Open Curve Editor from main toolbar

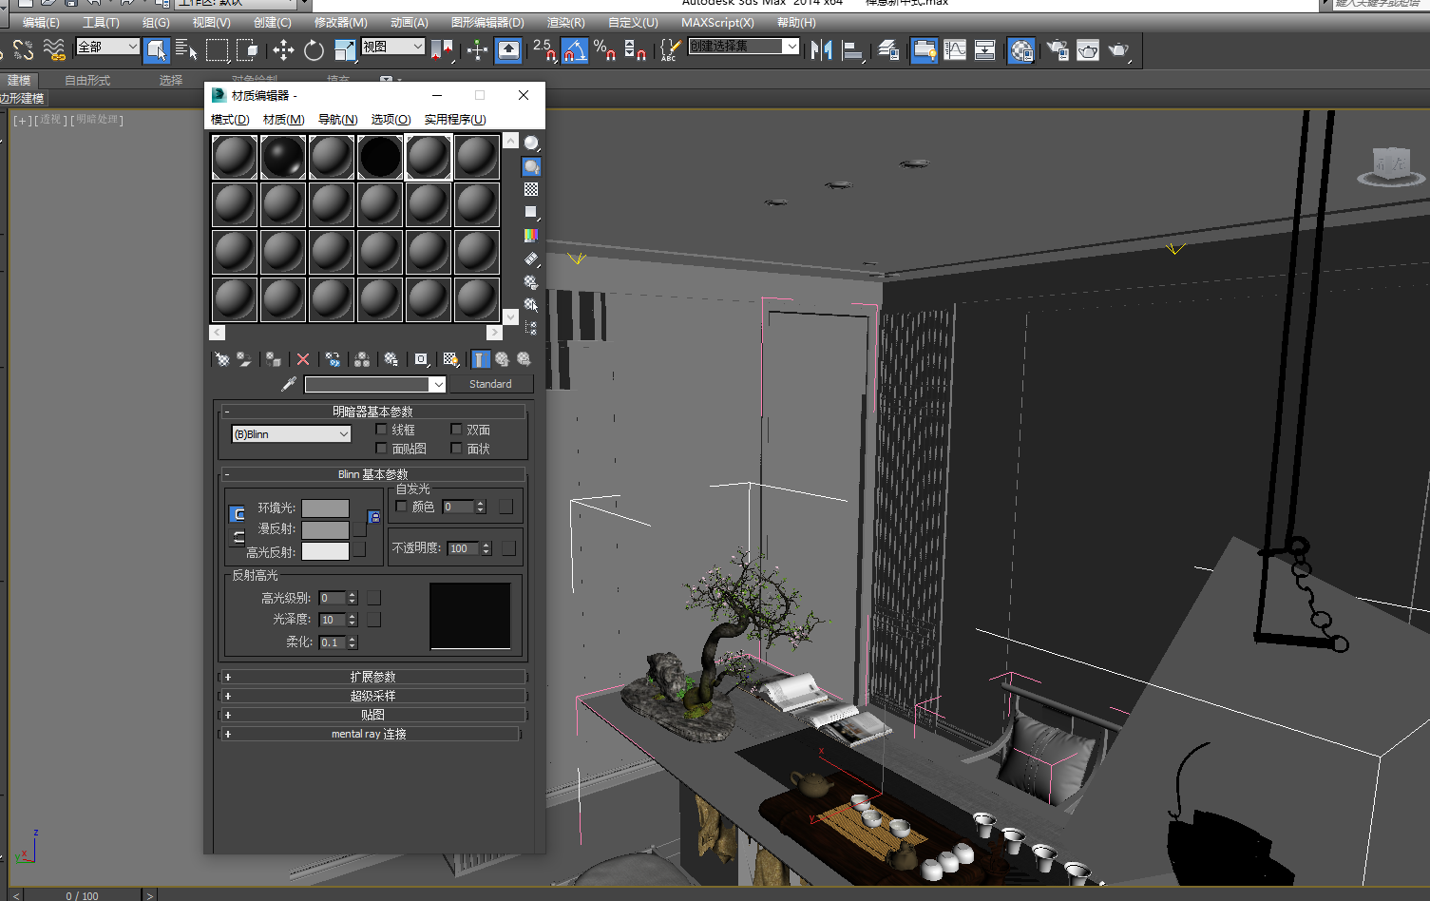click(955, 50)
